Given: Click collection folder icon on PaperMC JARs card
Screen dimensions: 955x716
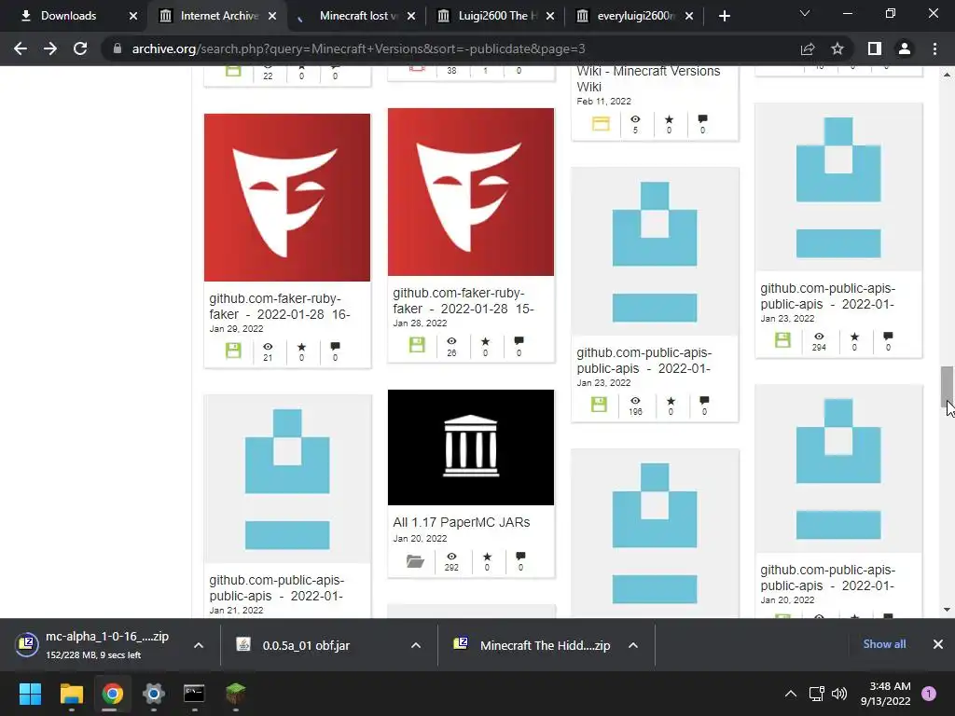Looking at the screenshot, I should 415,560.
